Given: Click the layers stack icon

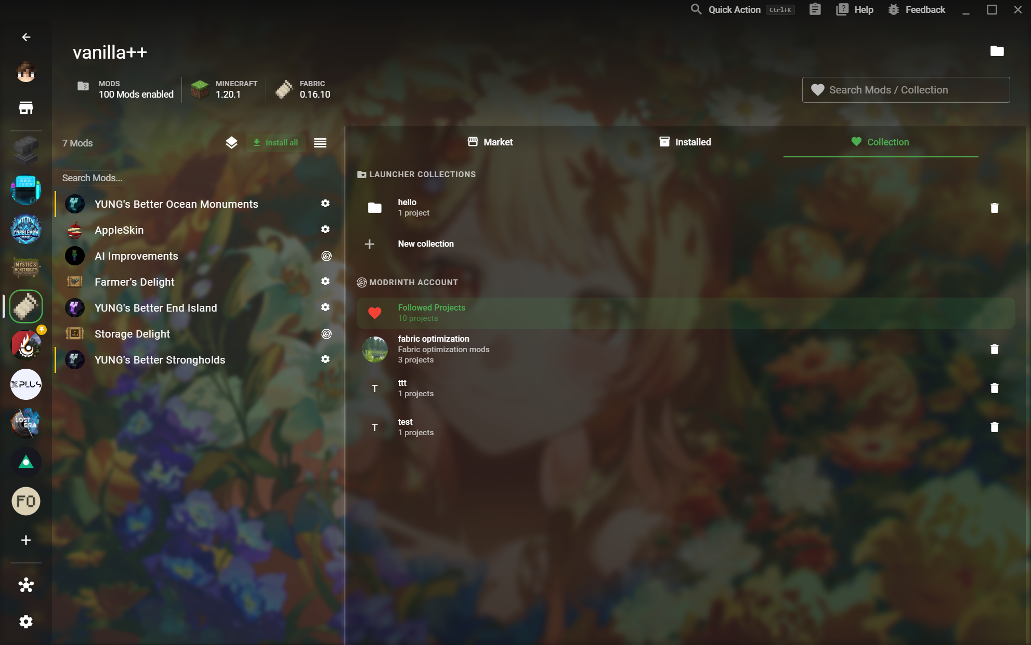Looking at the screenshot, I should pos(231,143).
